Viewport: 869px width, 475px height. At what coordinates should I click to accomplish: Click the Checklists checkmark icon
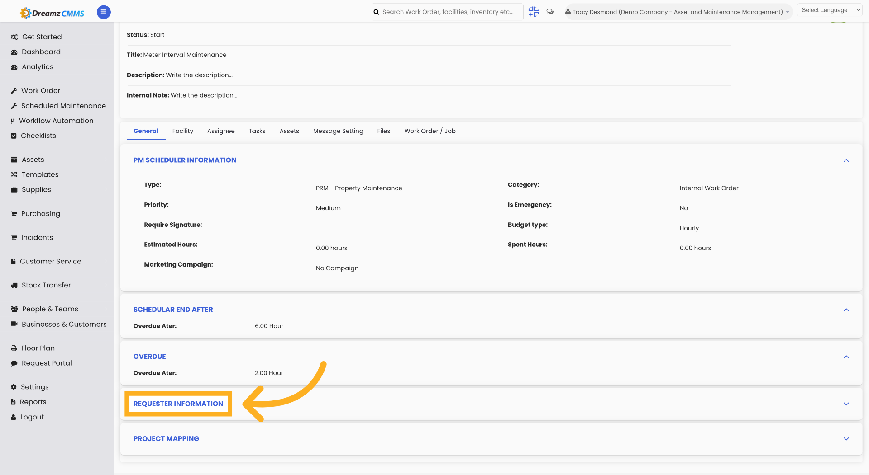coord(14,136)
